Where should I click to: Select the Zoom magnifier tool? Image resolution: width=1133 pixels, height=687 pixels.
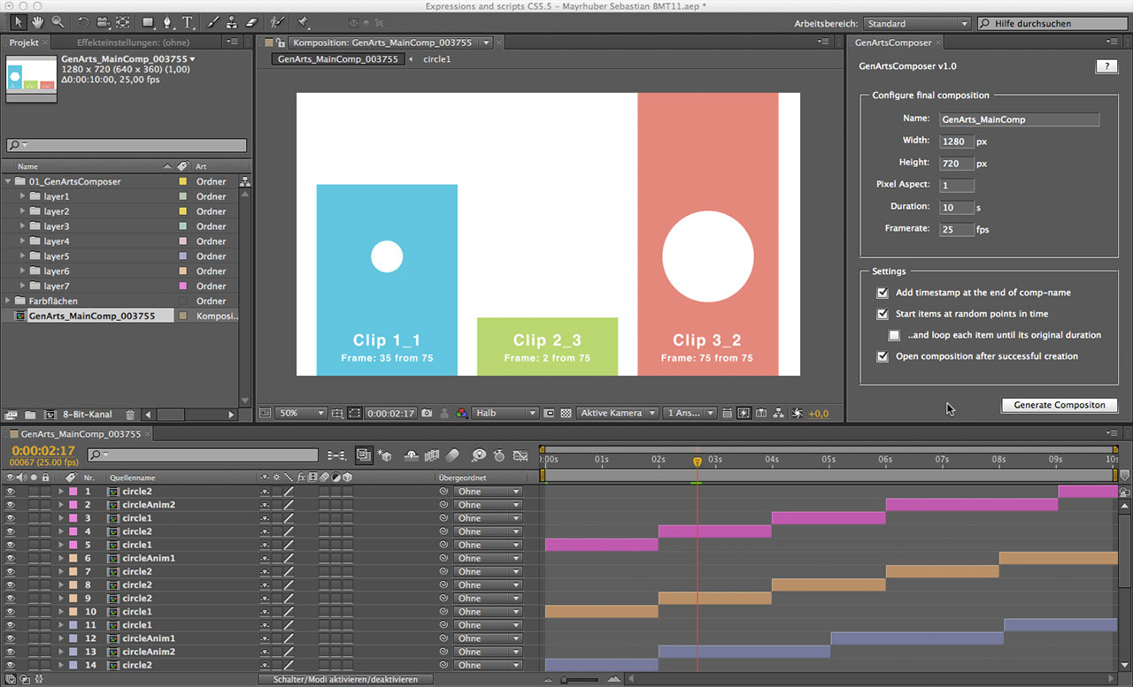point(58,22)
